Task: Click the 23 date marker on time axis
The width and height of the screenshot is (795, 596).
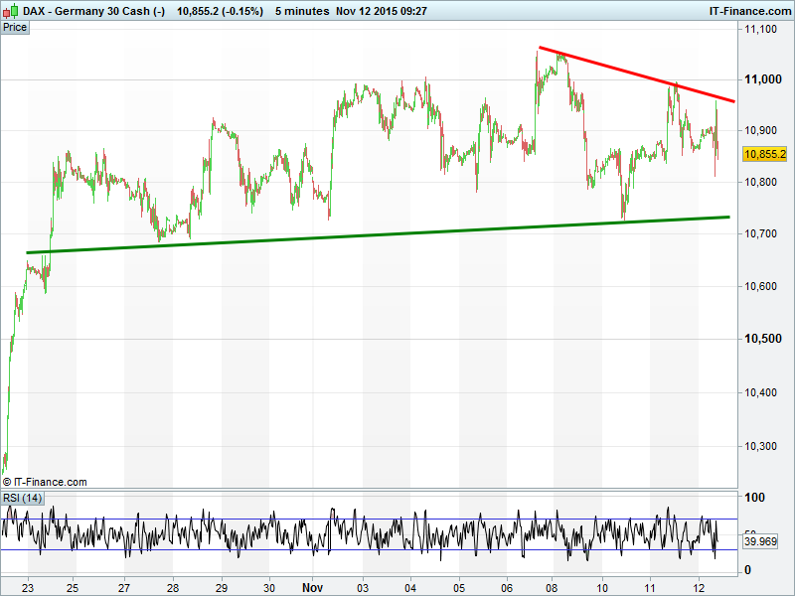Action: (27, 586)
